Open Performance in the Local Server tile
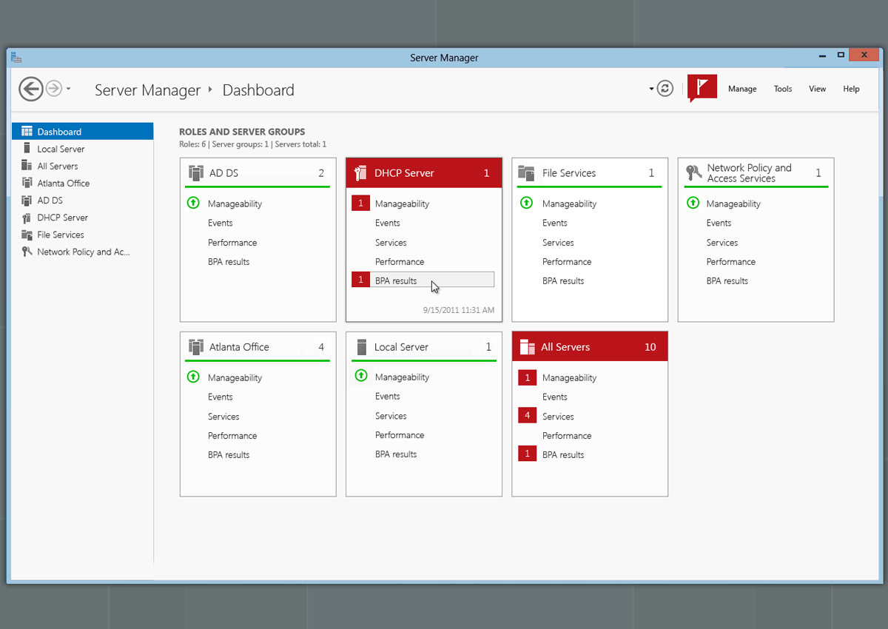Screen dimensions: 888x629 point(400,435)
